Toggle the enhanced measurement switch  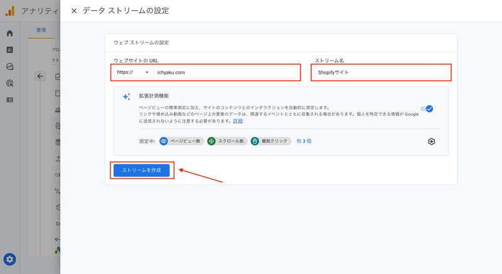(x=427, y=109)
